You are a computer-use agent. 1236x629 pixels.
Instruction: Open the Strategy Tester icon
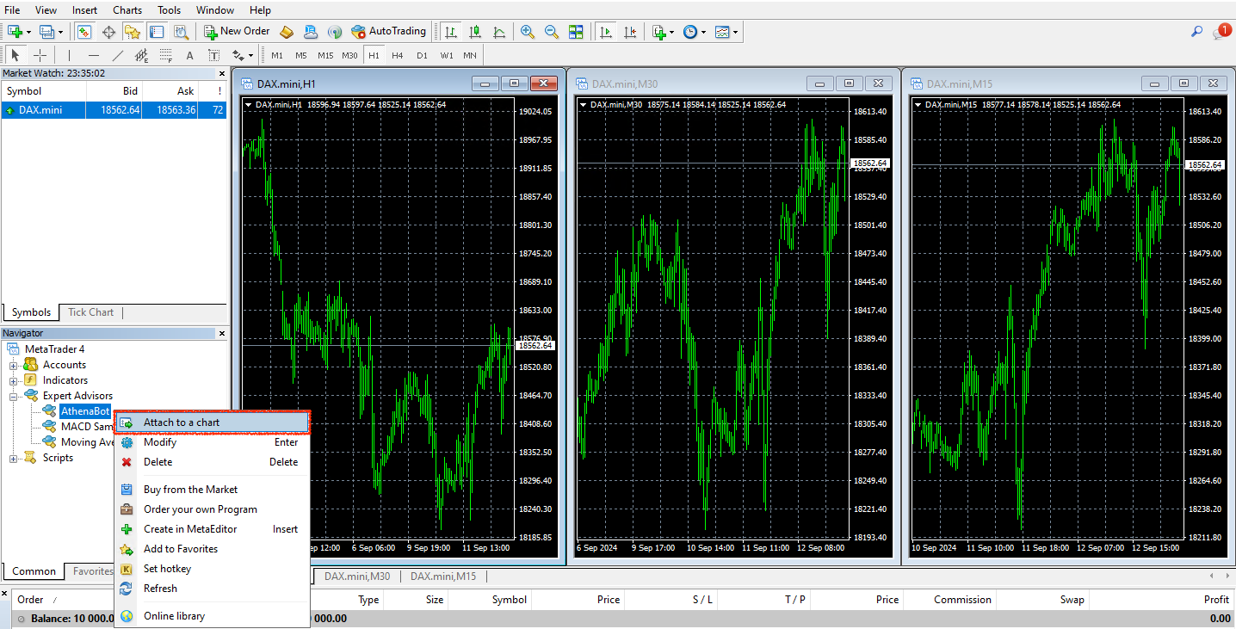tap(181, 32)
